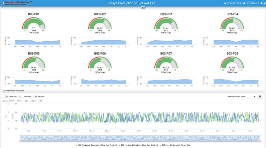Select the B03-P01 gauge
Viewport: 266px width, 148px height.
[34, 23]
